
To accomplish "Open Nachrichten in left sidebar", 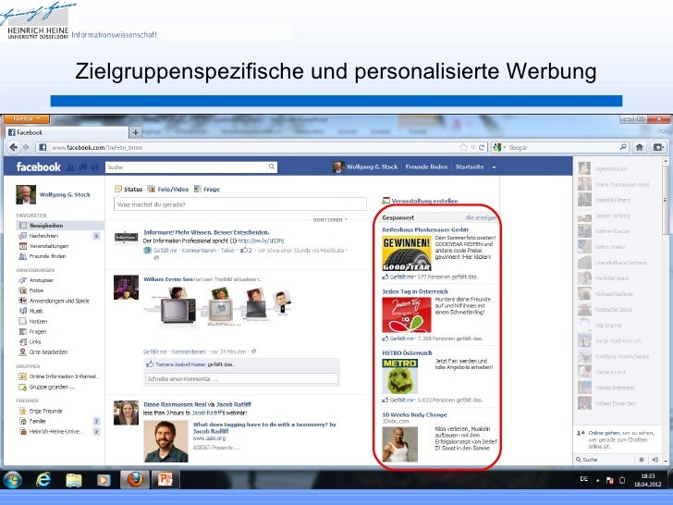I will 43,236.
